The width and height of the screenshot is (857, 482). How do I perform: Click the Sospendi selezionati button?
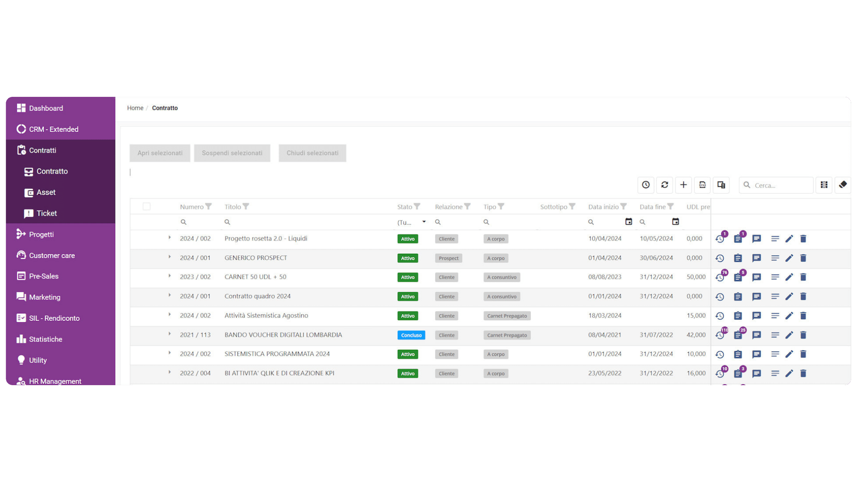click(x=232, y=153)
